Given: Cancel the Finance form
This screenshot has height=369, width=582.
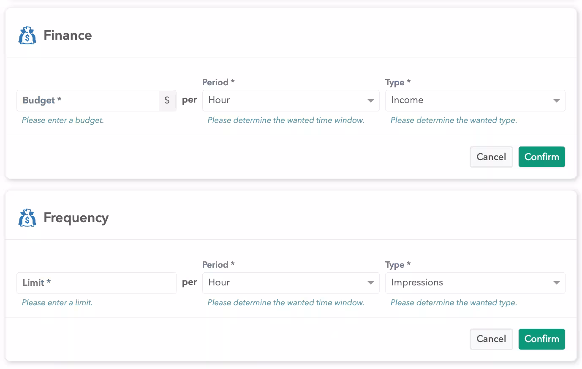Looking at the screenshot, I should 491,157.
